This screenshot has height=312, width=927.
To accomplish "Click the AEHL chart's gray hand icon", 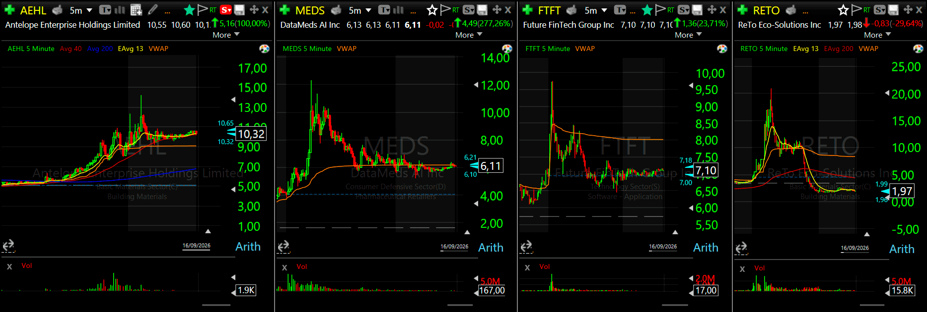I will pos(58,10).
